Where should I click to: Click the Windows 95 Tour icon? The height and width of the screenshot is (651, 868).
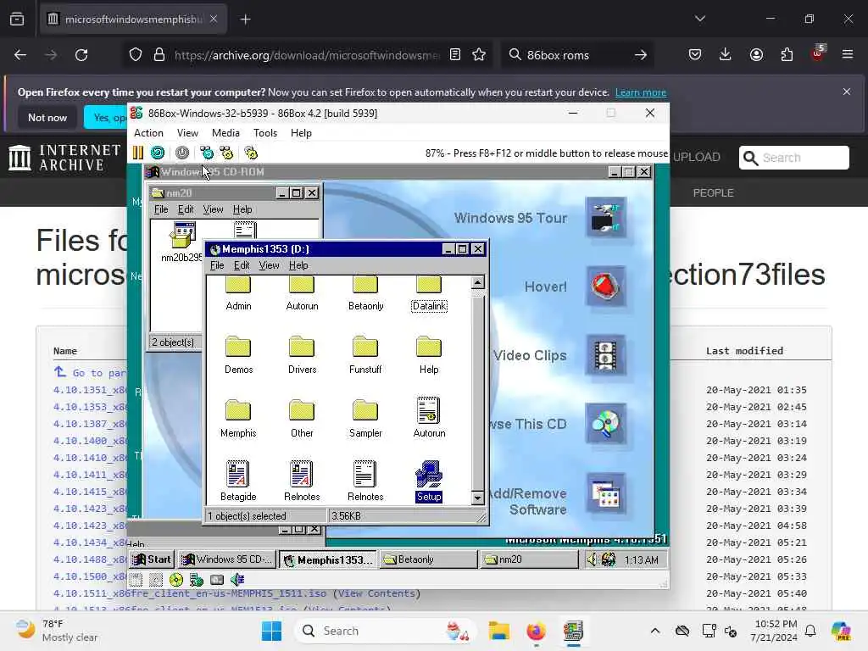click(605, 217)
